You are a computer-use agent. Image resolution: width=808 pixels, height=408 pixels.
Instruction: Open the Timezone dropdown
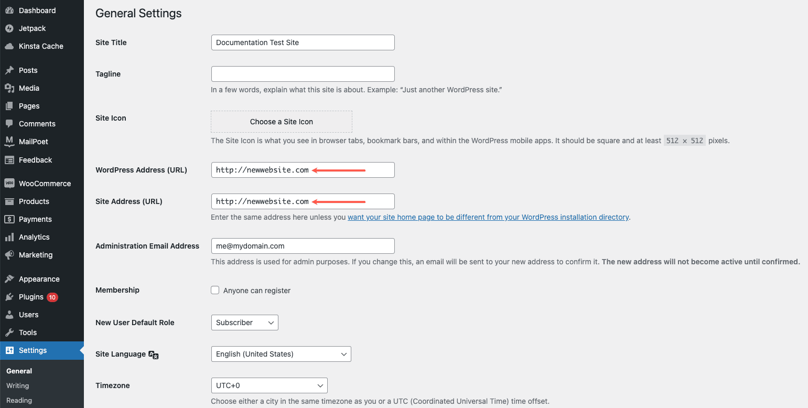click(269, 385)
